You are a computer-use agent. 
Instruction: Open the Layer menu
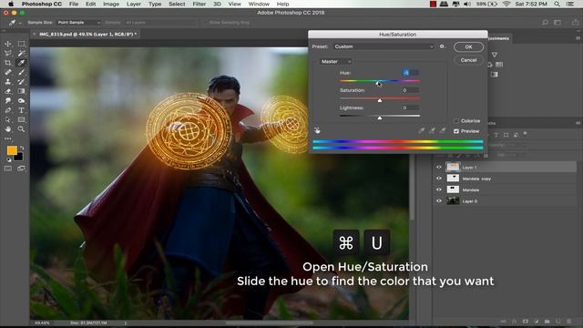(134, 4)
